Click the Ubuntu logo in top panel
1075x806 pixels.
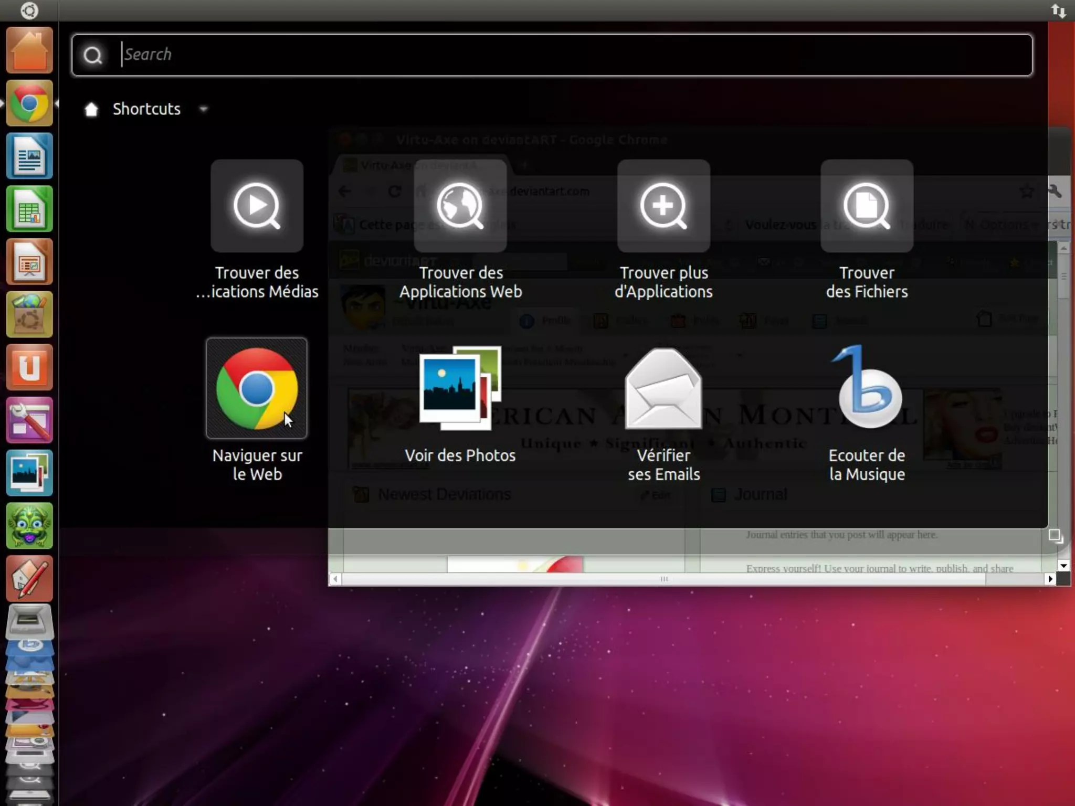(29, 10)
